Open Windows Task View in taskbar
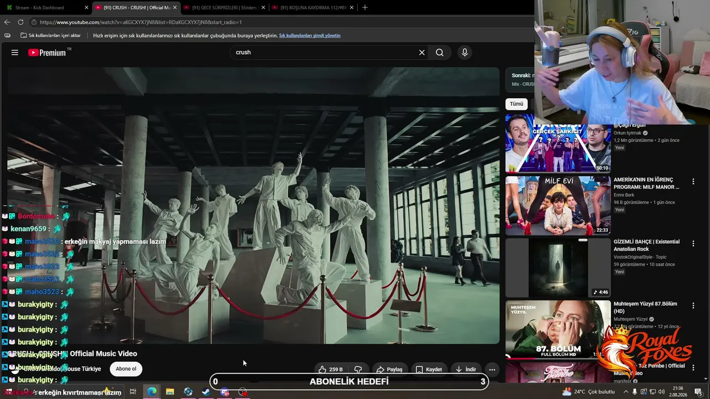The width and height of the screenshot is (710, 399). tap(133, 392)
